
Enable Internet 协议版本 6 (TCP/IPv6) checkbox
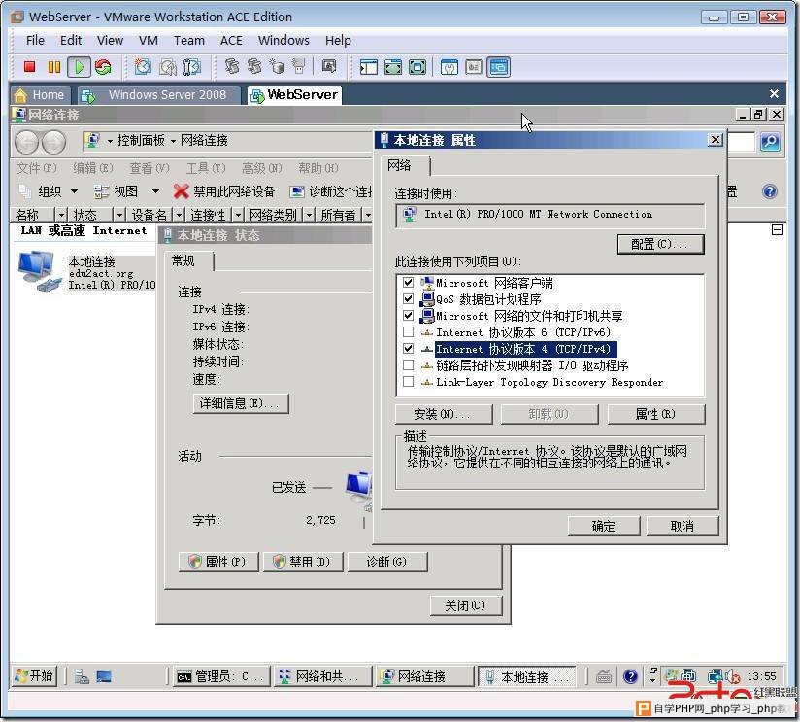[408, 332]
